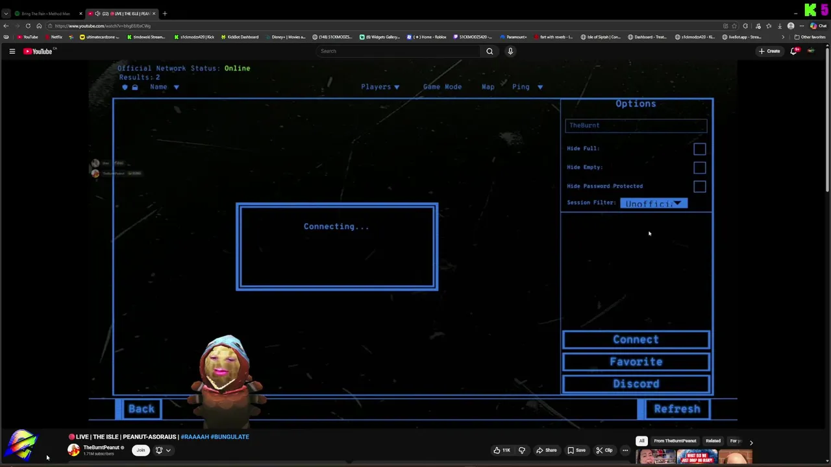Click the Discord button
Image resolution: width=831 pixels, height=467 pixels.
pyautogui.click(x=636, y=384)
